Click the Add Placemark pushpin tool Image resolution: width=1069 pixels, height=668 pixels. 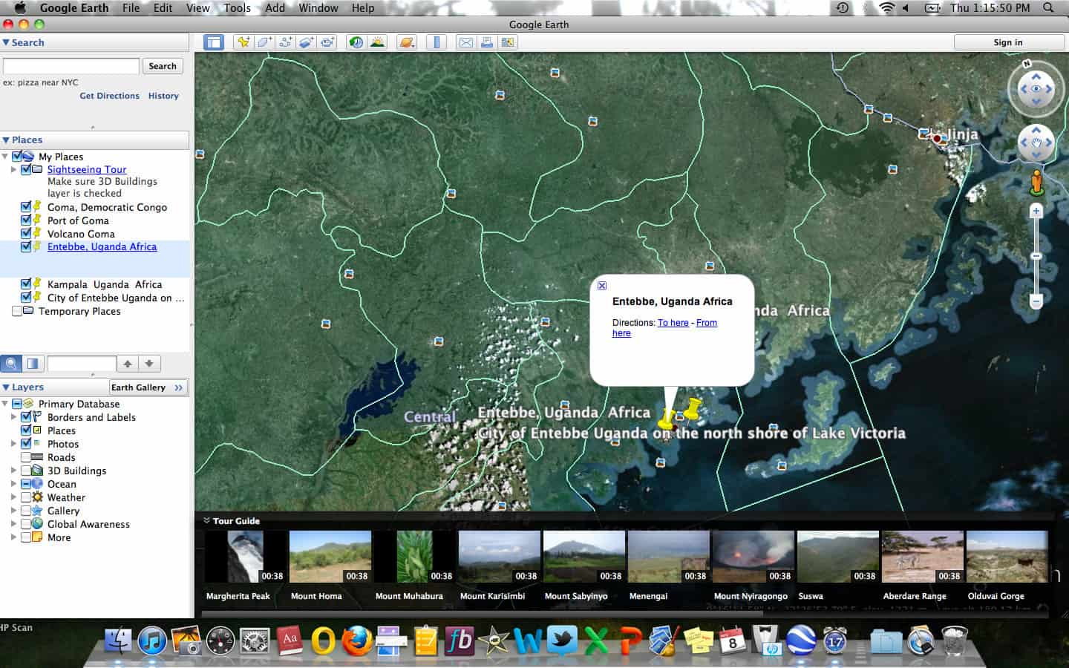(243, 42)
